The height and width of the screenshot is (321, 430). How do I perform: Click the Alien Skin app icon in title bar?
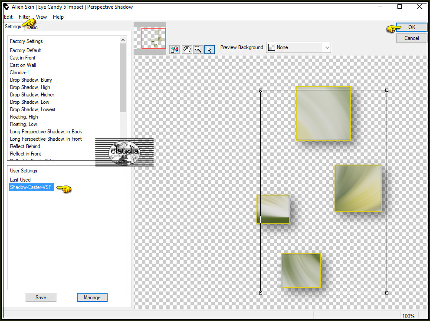[x=7, y=7]
